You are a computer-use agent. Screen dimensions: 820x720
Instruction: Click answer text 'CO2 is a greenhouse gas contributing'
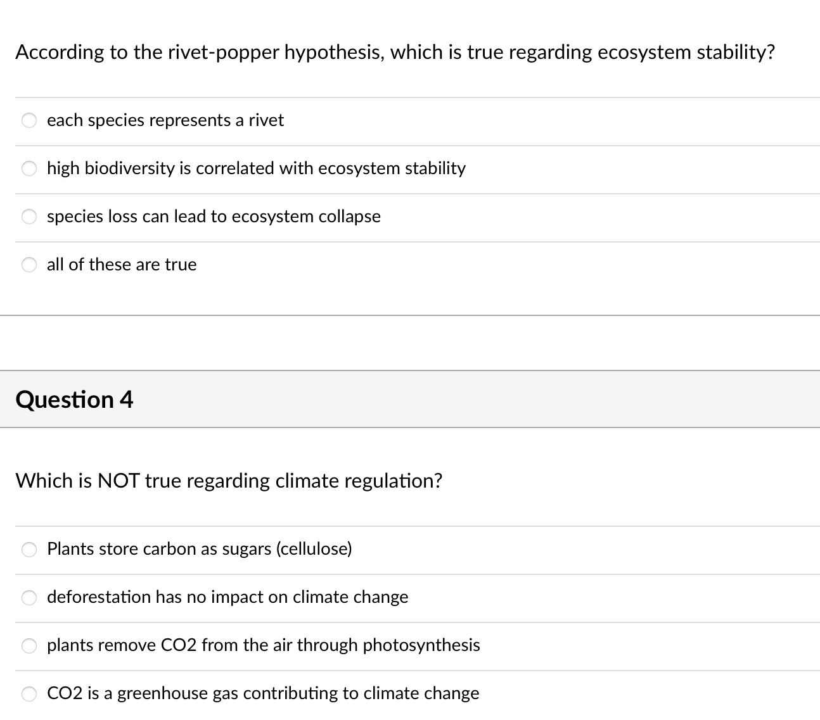coord(263,693)
